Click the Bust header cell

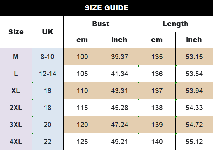tap(101, 24)
